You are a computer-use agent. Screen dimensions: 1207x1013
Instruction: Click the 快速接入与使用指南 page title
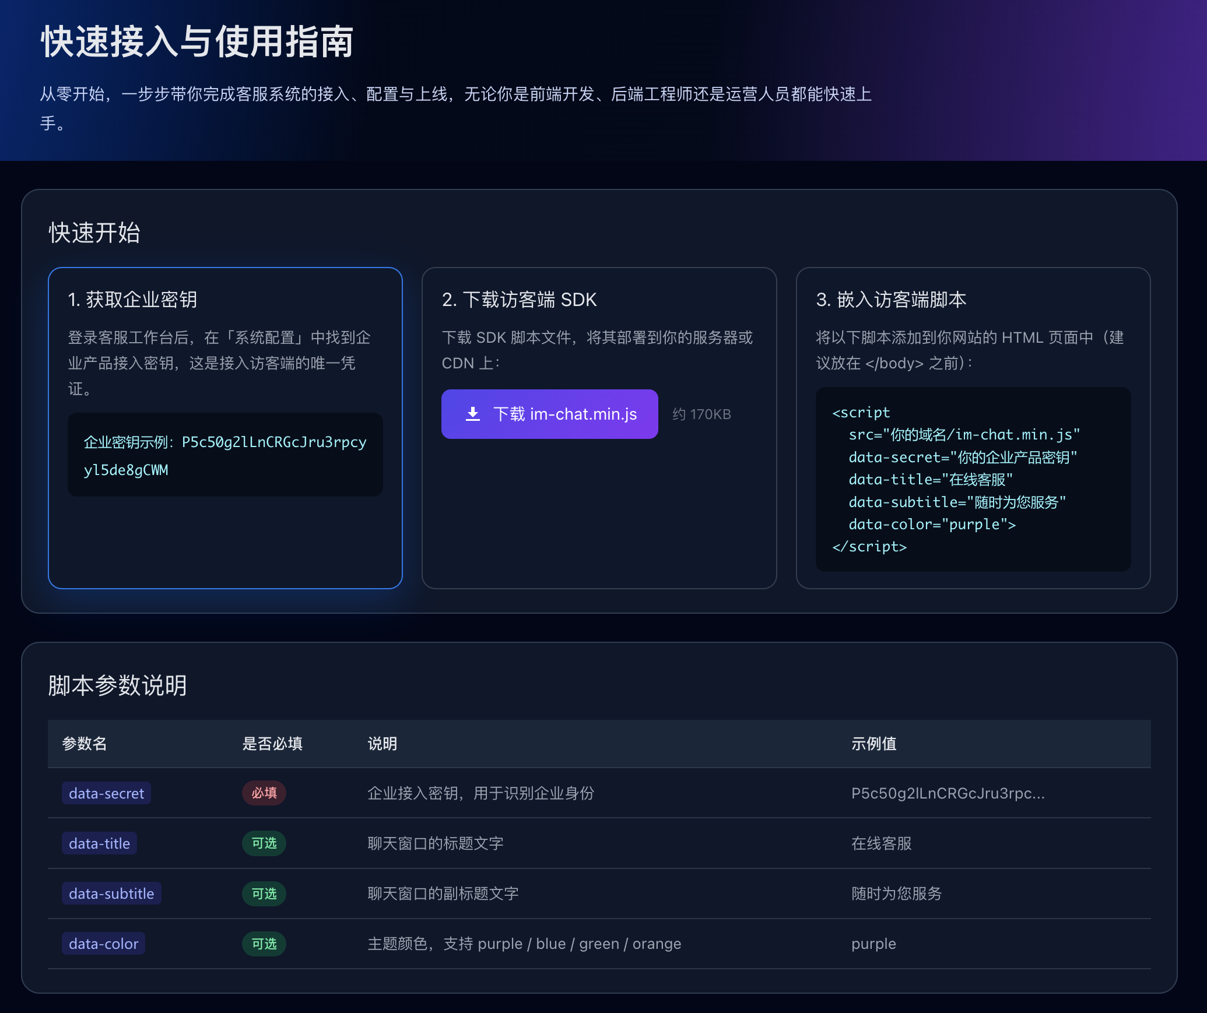197,42
